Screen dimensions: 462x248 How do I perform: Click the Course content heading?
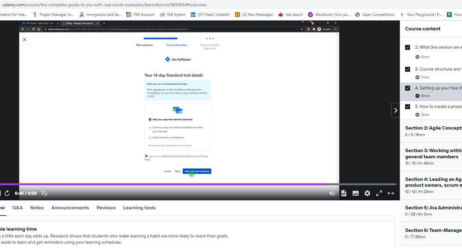[x=423, y=29]
